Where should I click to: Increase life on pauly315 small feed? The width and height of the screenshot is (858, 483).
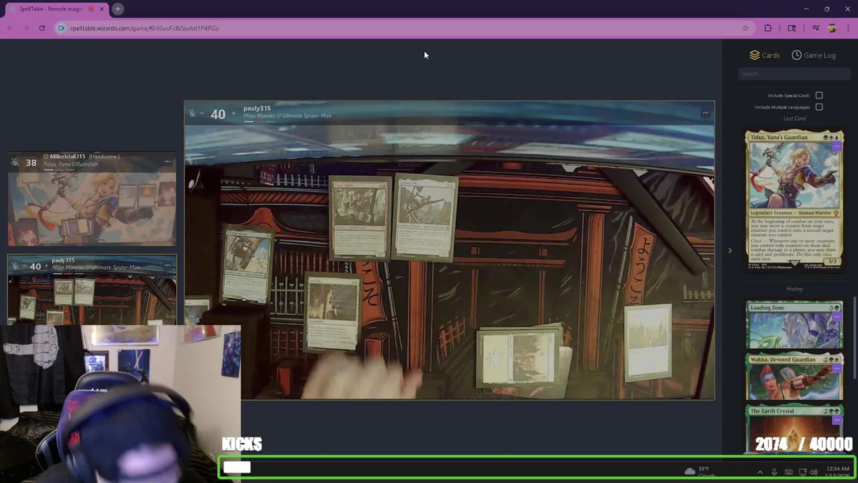(x=46, y=266)
